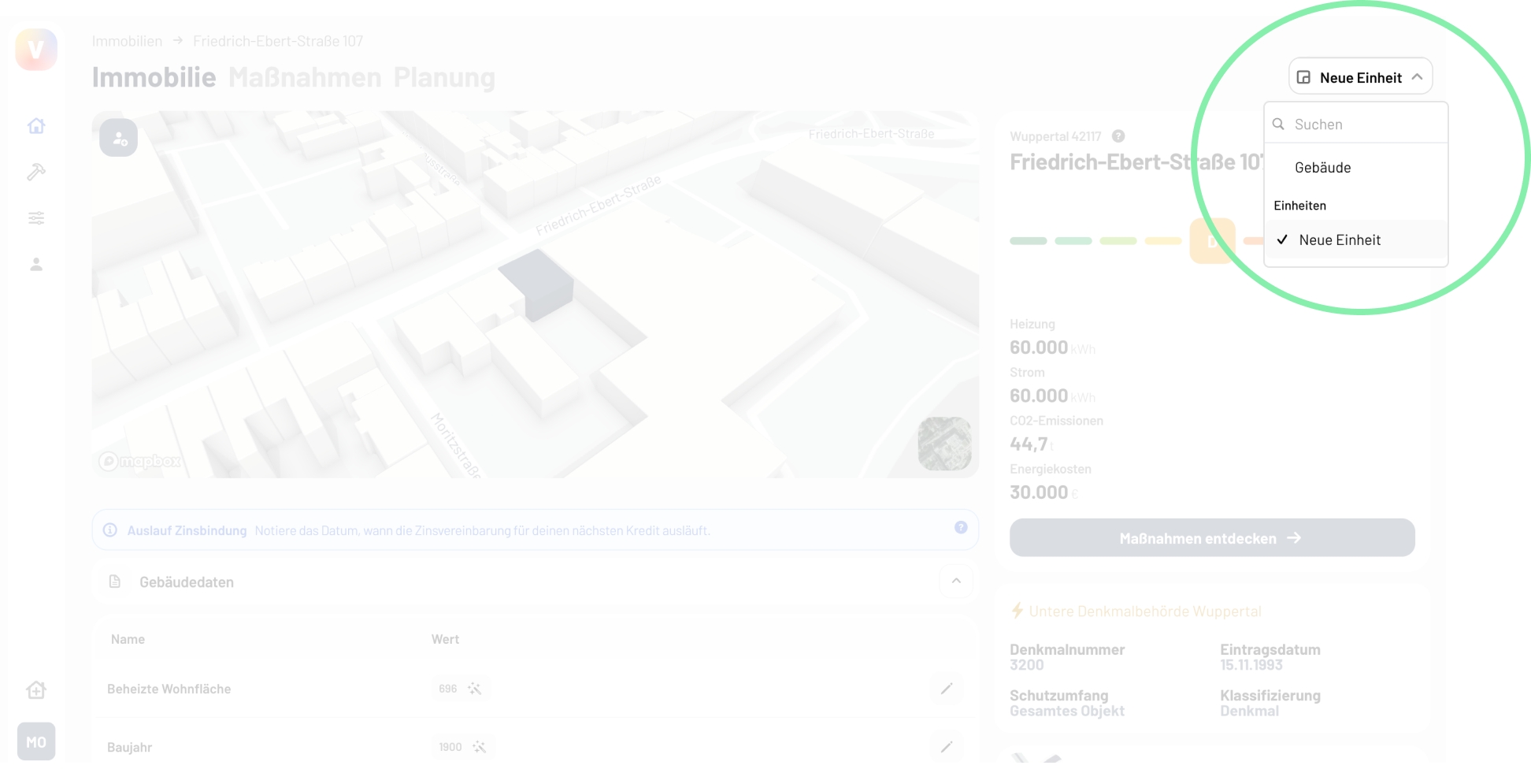This screenshot has height=769, width=1531.
Task: Collapse the Neue Einheit dropdown
Action: [x=1360, y=77]
